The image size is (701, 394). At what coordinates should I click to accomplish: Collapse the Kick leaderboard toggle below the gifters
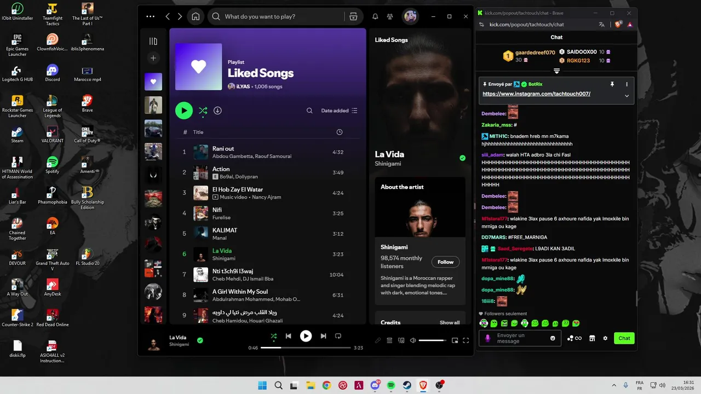click(556, 71)
